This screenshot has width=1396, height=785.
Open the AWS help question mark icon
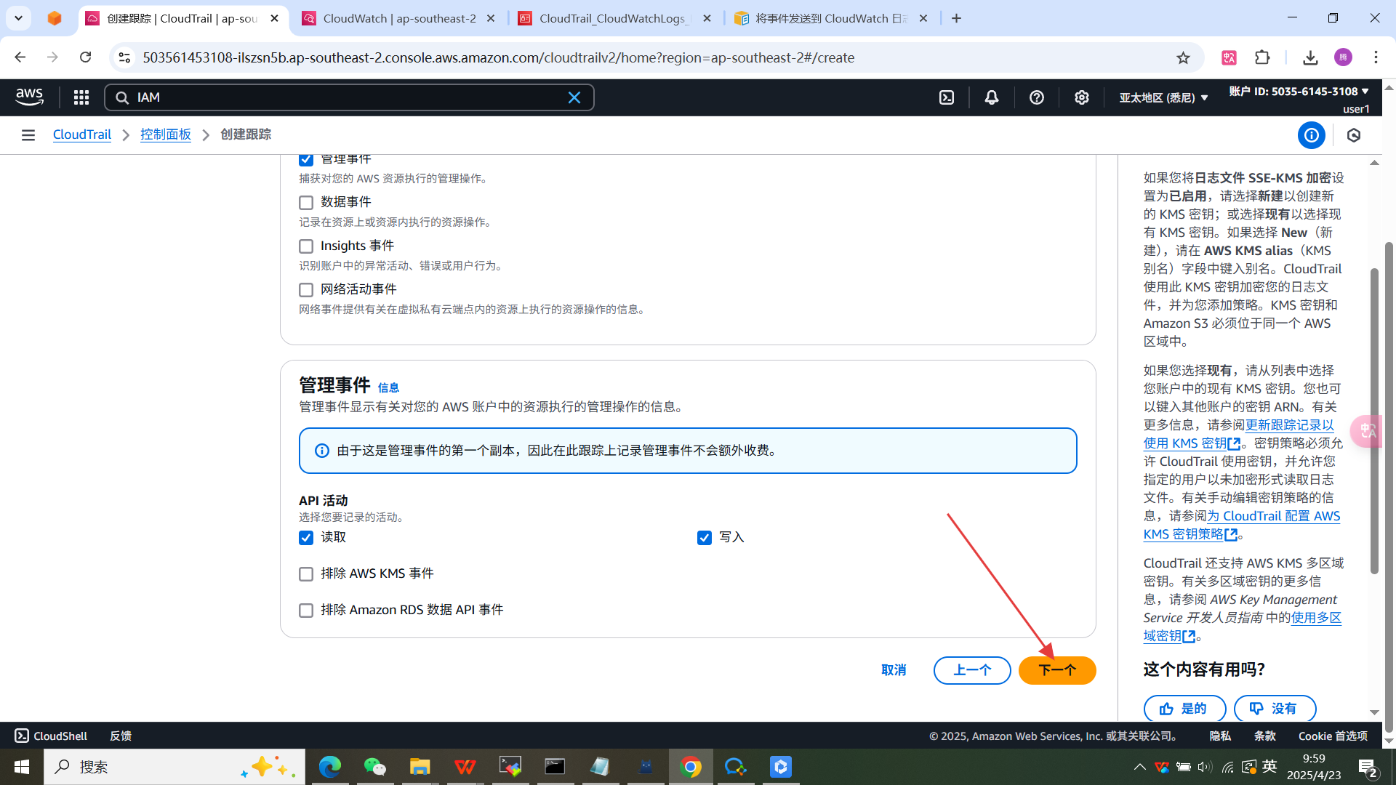[1037, 97]
